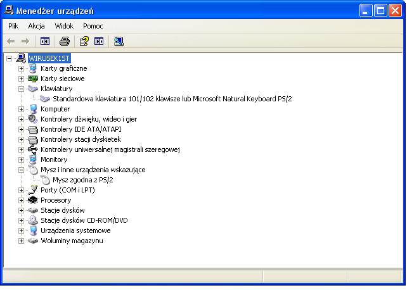Click the WIRUSEK1ST computer icon

[x=21, y=58]
